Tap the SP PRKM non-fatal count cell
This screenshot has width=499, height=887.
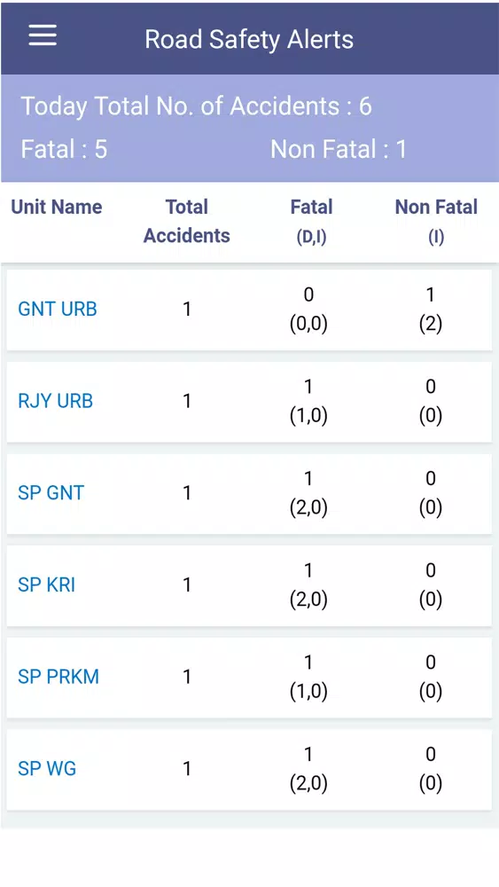431,677
